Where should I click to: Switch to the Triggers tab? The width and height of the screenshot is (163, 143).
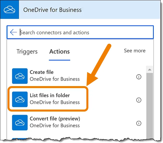[27, 52]
